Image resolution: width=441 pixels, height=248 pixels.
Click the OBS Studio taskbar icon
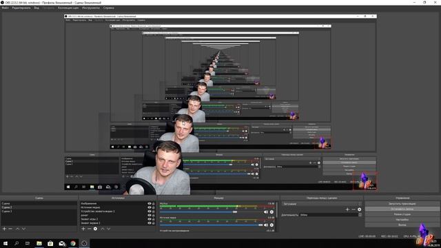click(84, 243)
